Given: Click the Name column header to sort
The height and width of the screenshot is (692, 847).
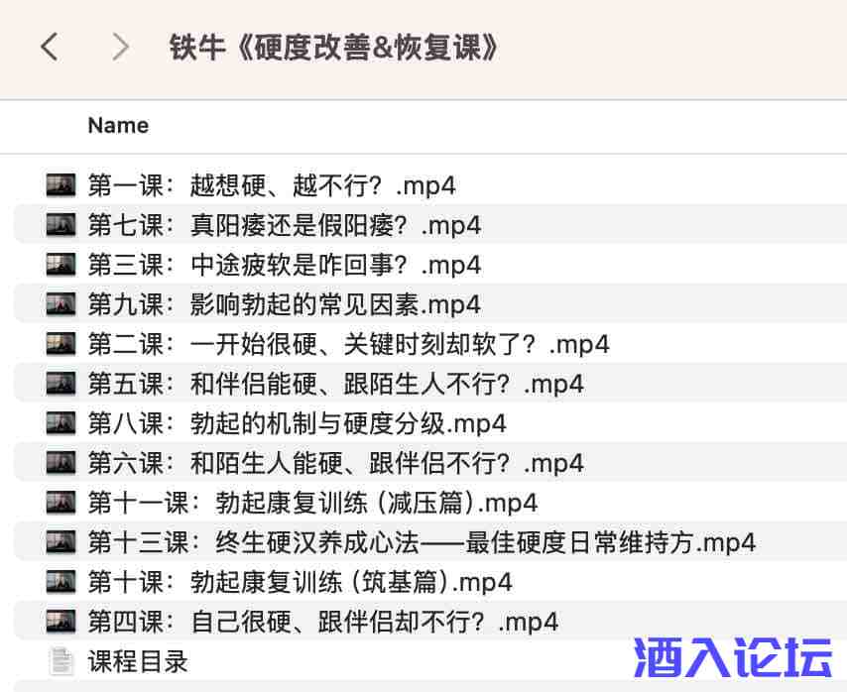Looking at the screenshot, I should pyautogui.click(x=117, y=125).
